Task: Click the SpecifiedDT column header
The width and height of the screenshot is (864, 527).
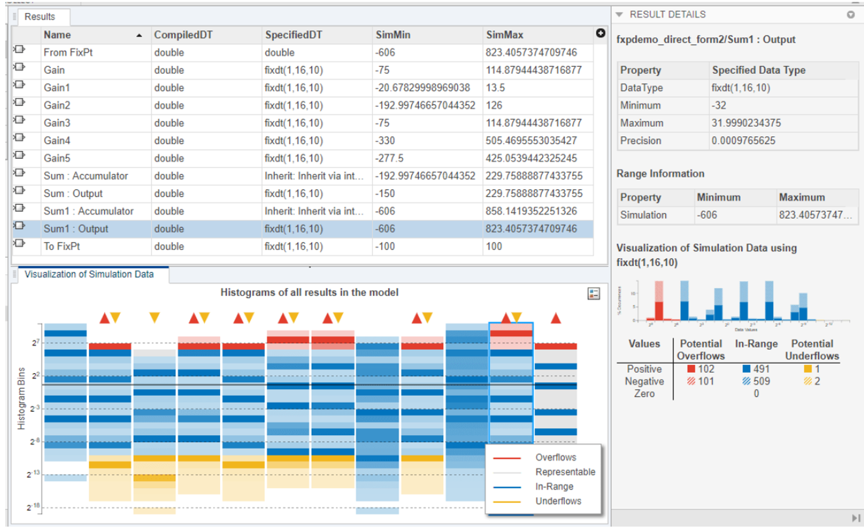Action: [x=317, y=35]
